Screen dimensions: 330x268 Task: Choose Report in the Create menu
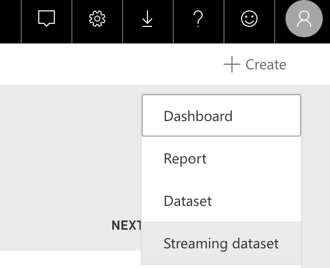[x=185, y=158]
